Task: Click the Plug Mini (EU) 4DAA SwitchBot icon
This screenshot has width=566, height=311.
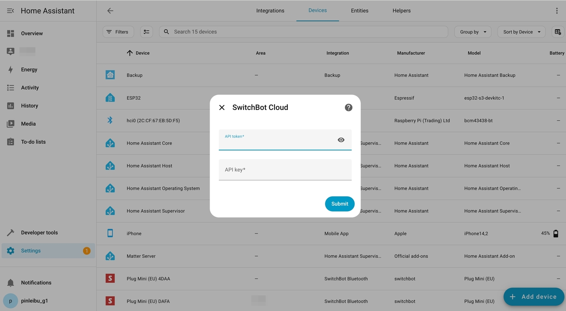Action: point(110,278)
